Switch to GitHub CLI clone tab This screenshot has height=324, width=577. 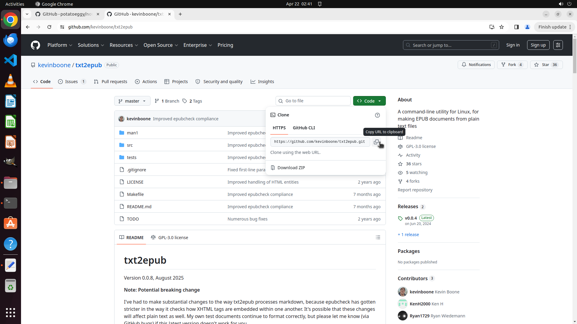(304, 128)
